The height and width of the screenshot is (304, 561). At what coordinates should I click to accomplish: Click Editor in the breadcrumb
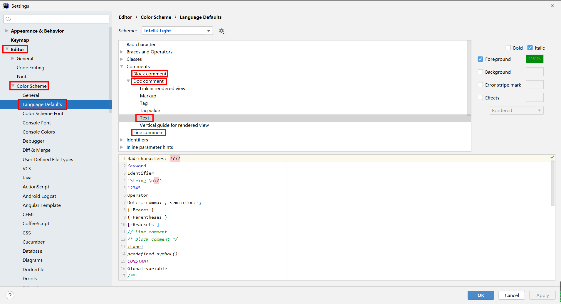pyautogui.click(x=125, y=17)
